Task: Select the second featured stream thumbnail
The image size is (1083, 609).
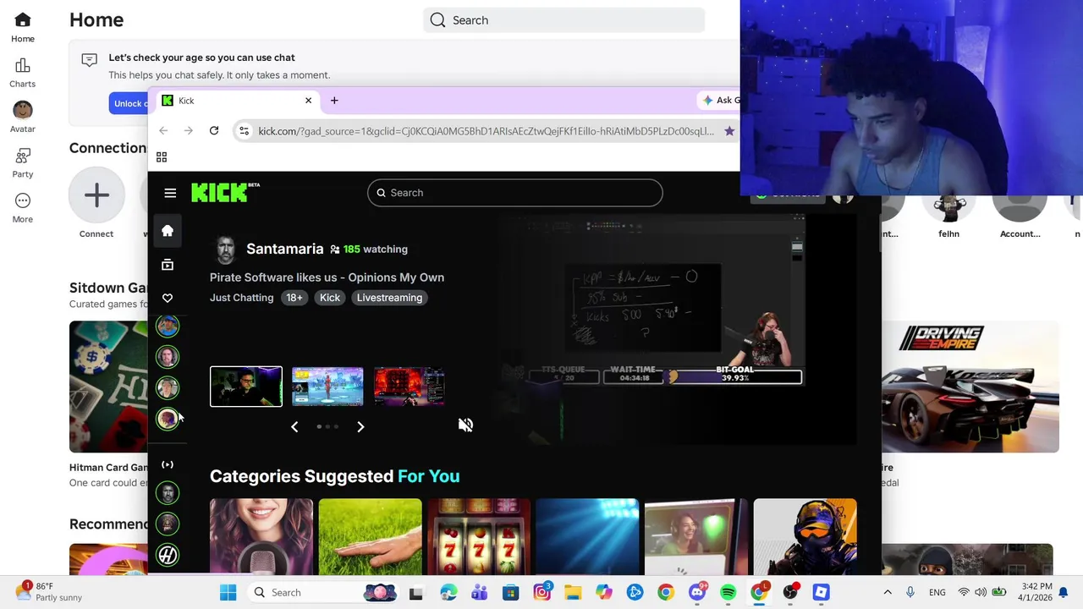Action: click(327, 387)
